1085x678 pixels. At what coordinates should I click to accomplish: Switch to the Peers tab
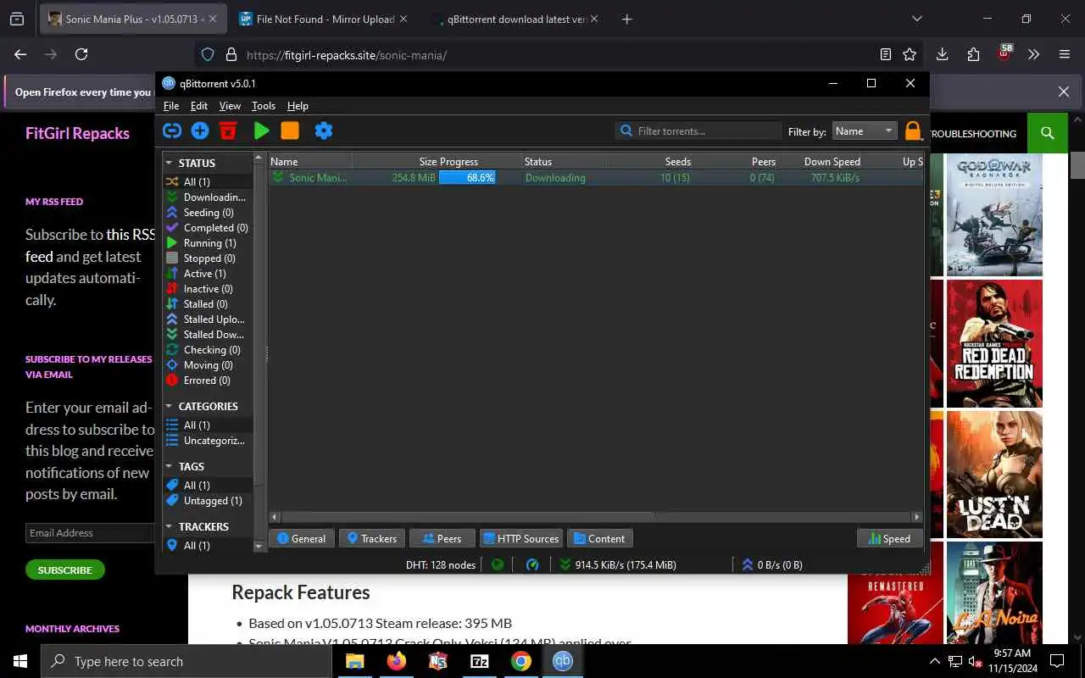(442, 538)
